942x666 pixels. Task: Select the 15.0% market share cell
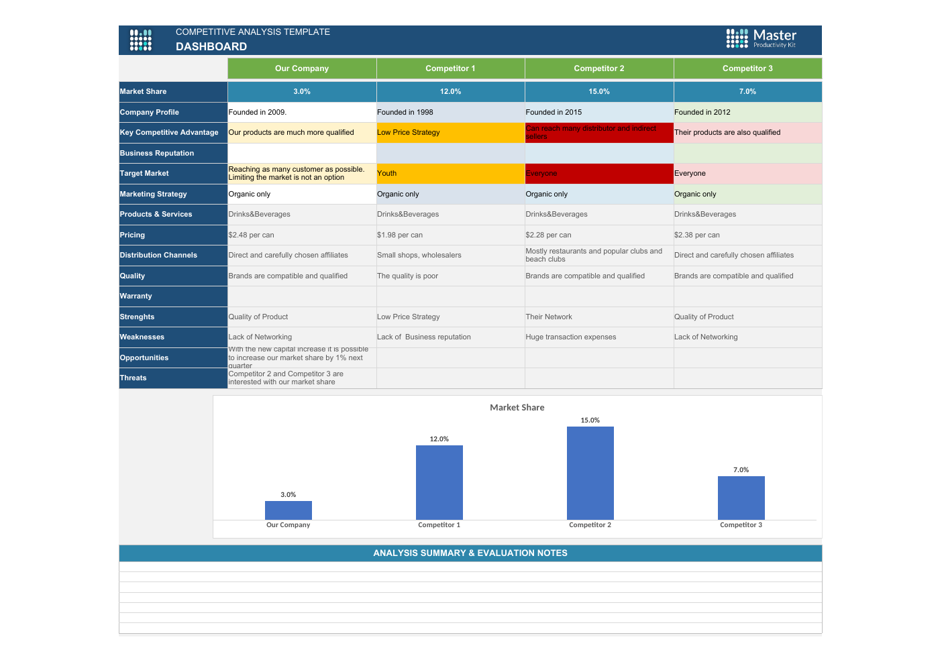coord(599,92)
